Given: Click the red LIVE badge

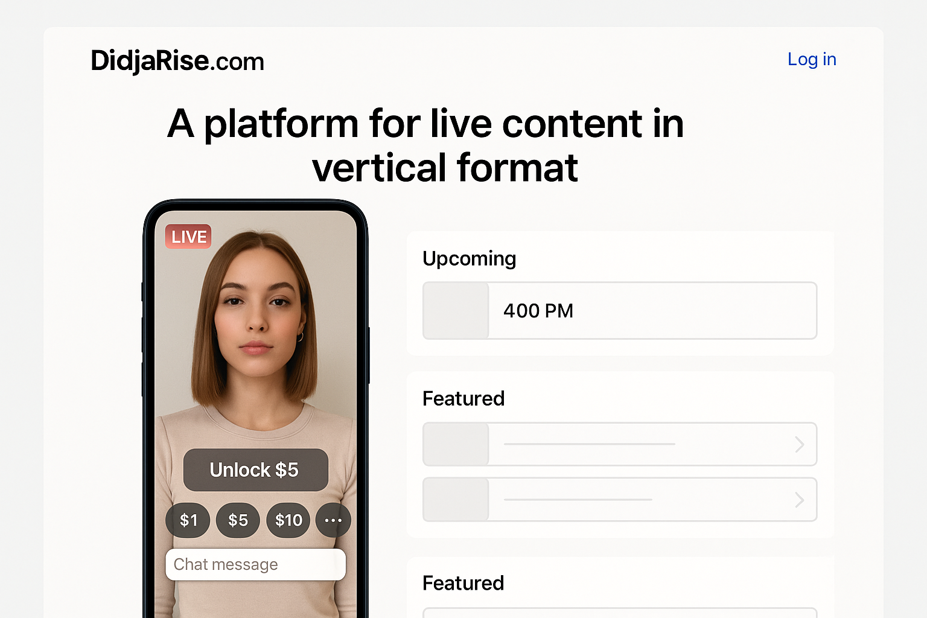Looking at the screenshot, I should (x=188, y=237).
